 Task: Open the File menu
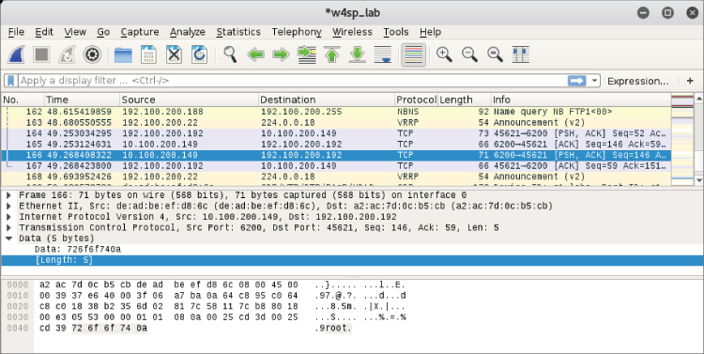pyautogui.click(x=16, y=32)
